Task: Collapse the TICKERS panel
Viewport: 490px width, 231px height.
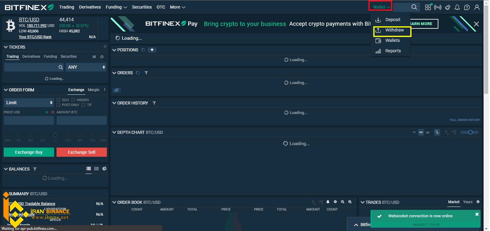Action: (x=6, y=47)
